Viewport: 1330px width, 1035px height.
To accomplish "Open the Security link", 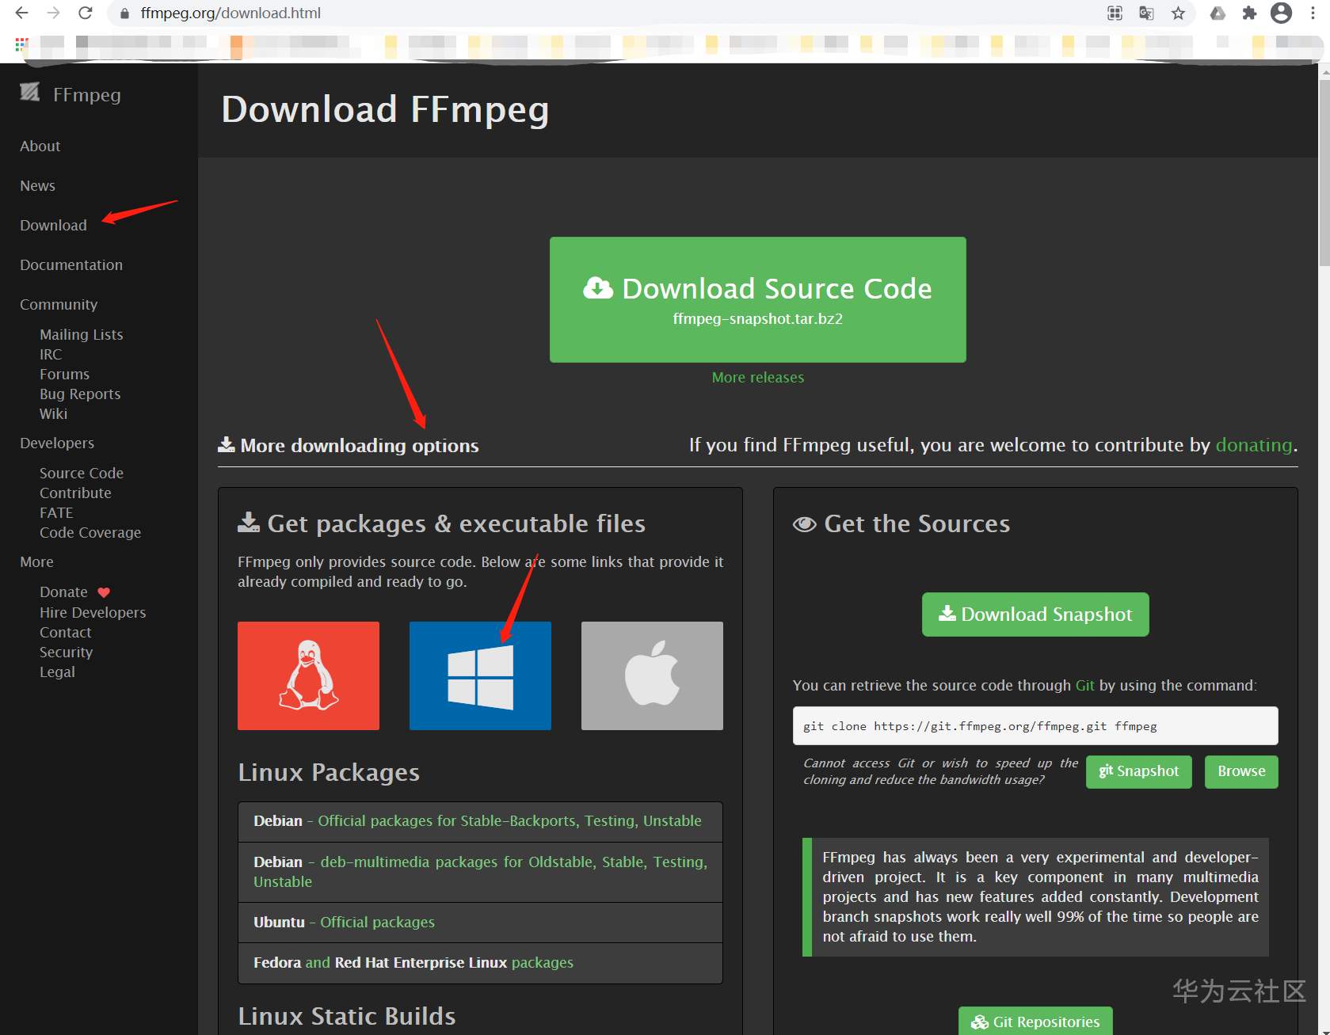I will [67, 652].
